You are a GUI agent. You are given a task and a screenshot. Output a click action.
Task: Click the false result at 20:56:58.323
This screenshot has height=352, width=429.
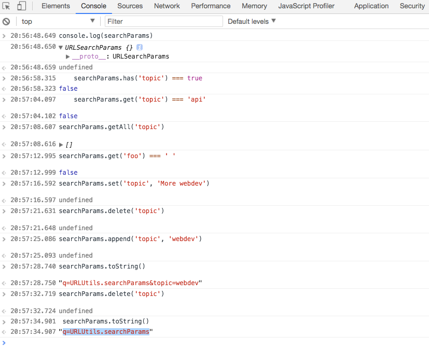68,89
